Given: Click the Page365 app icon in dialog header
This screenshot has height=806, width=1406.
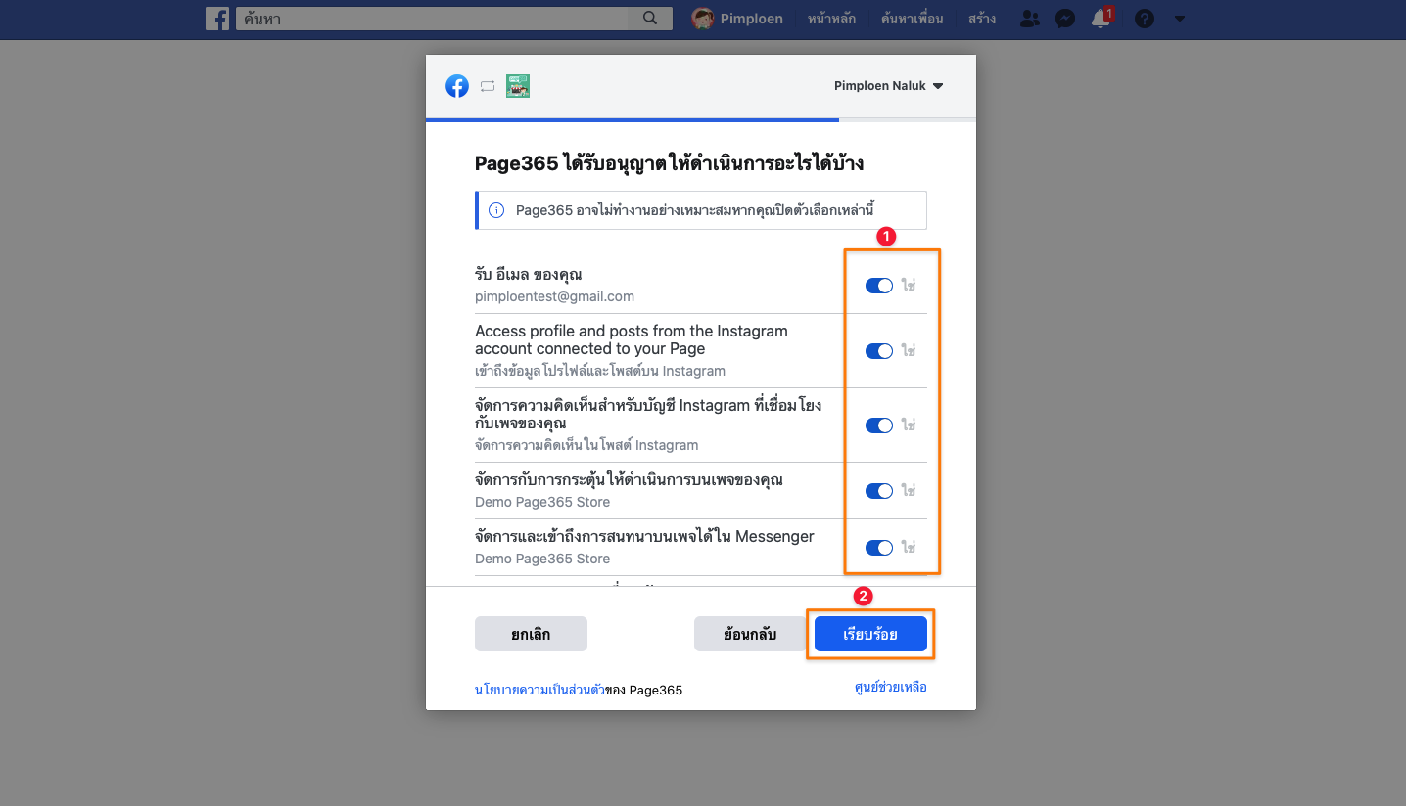Looking at the screenshot, I should tap(518, 86).
